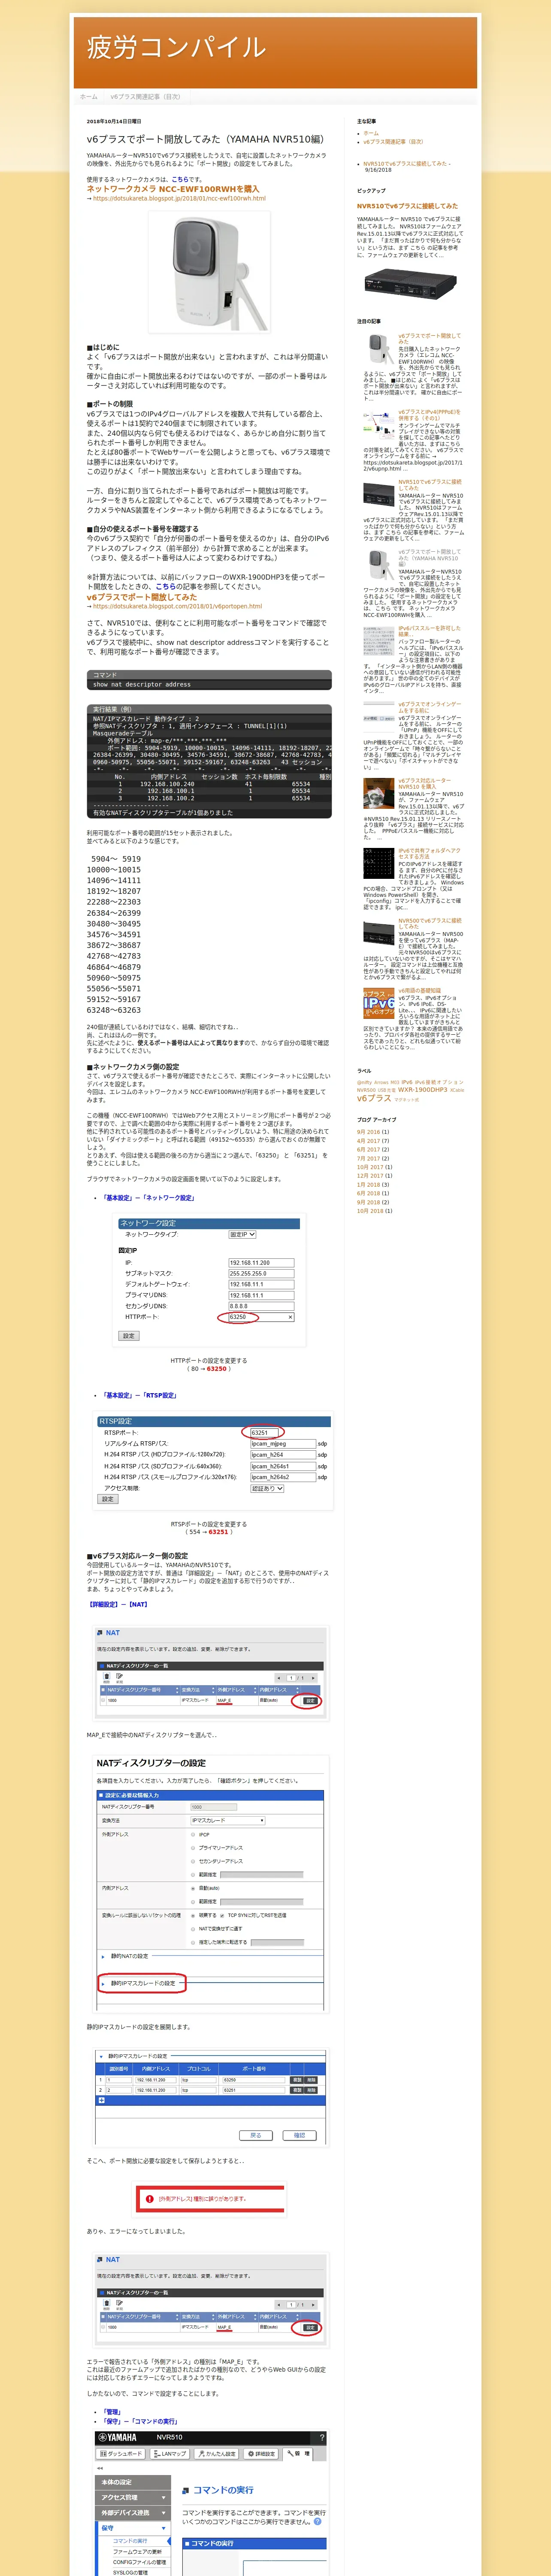Open archive 1月 2018
The width and height of the screenshot is (551, 2576).
coord(368,1185)
